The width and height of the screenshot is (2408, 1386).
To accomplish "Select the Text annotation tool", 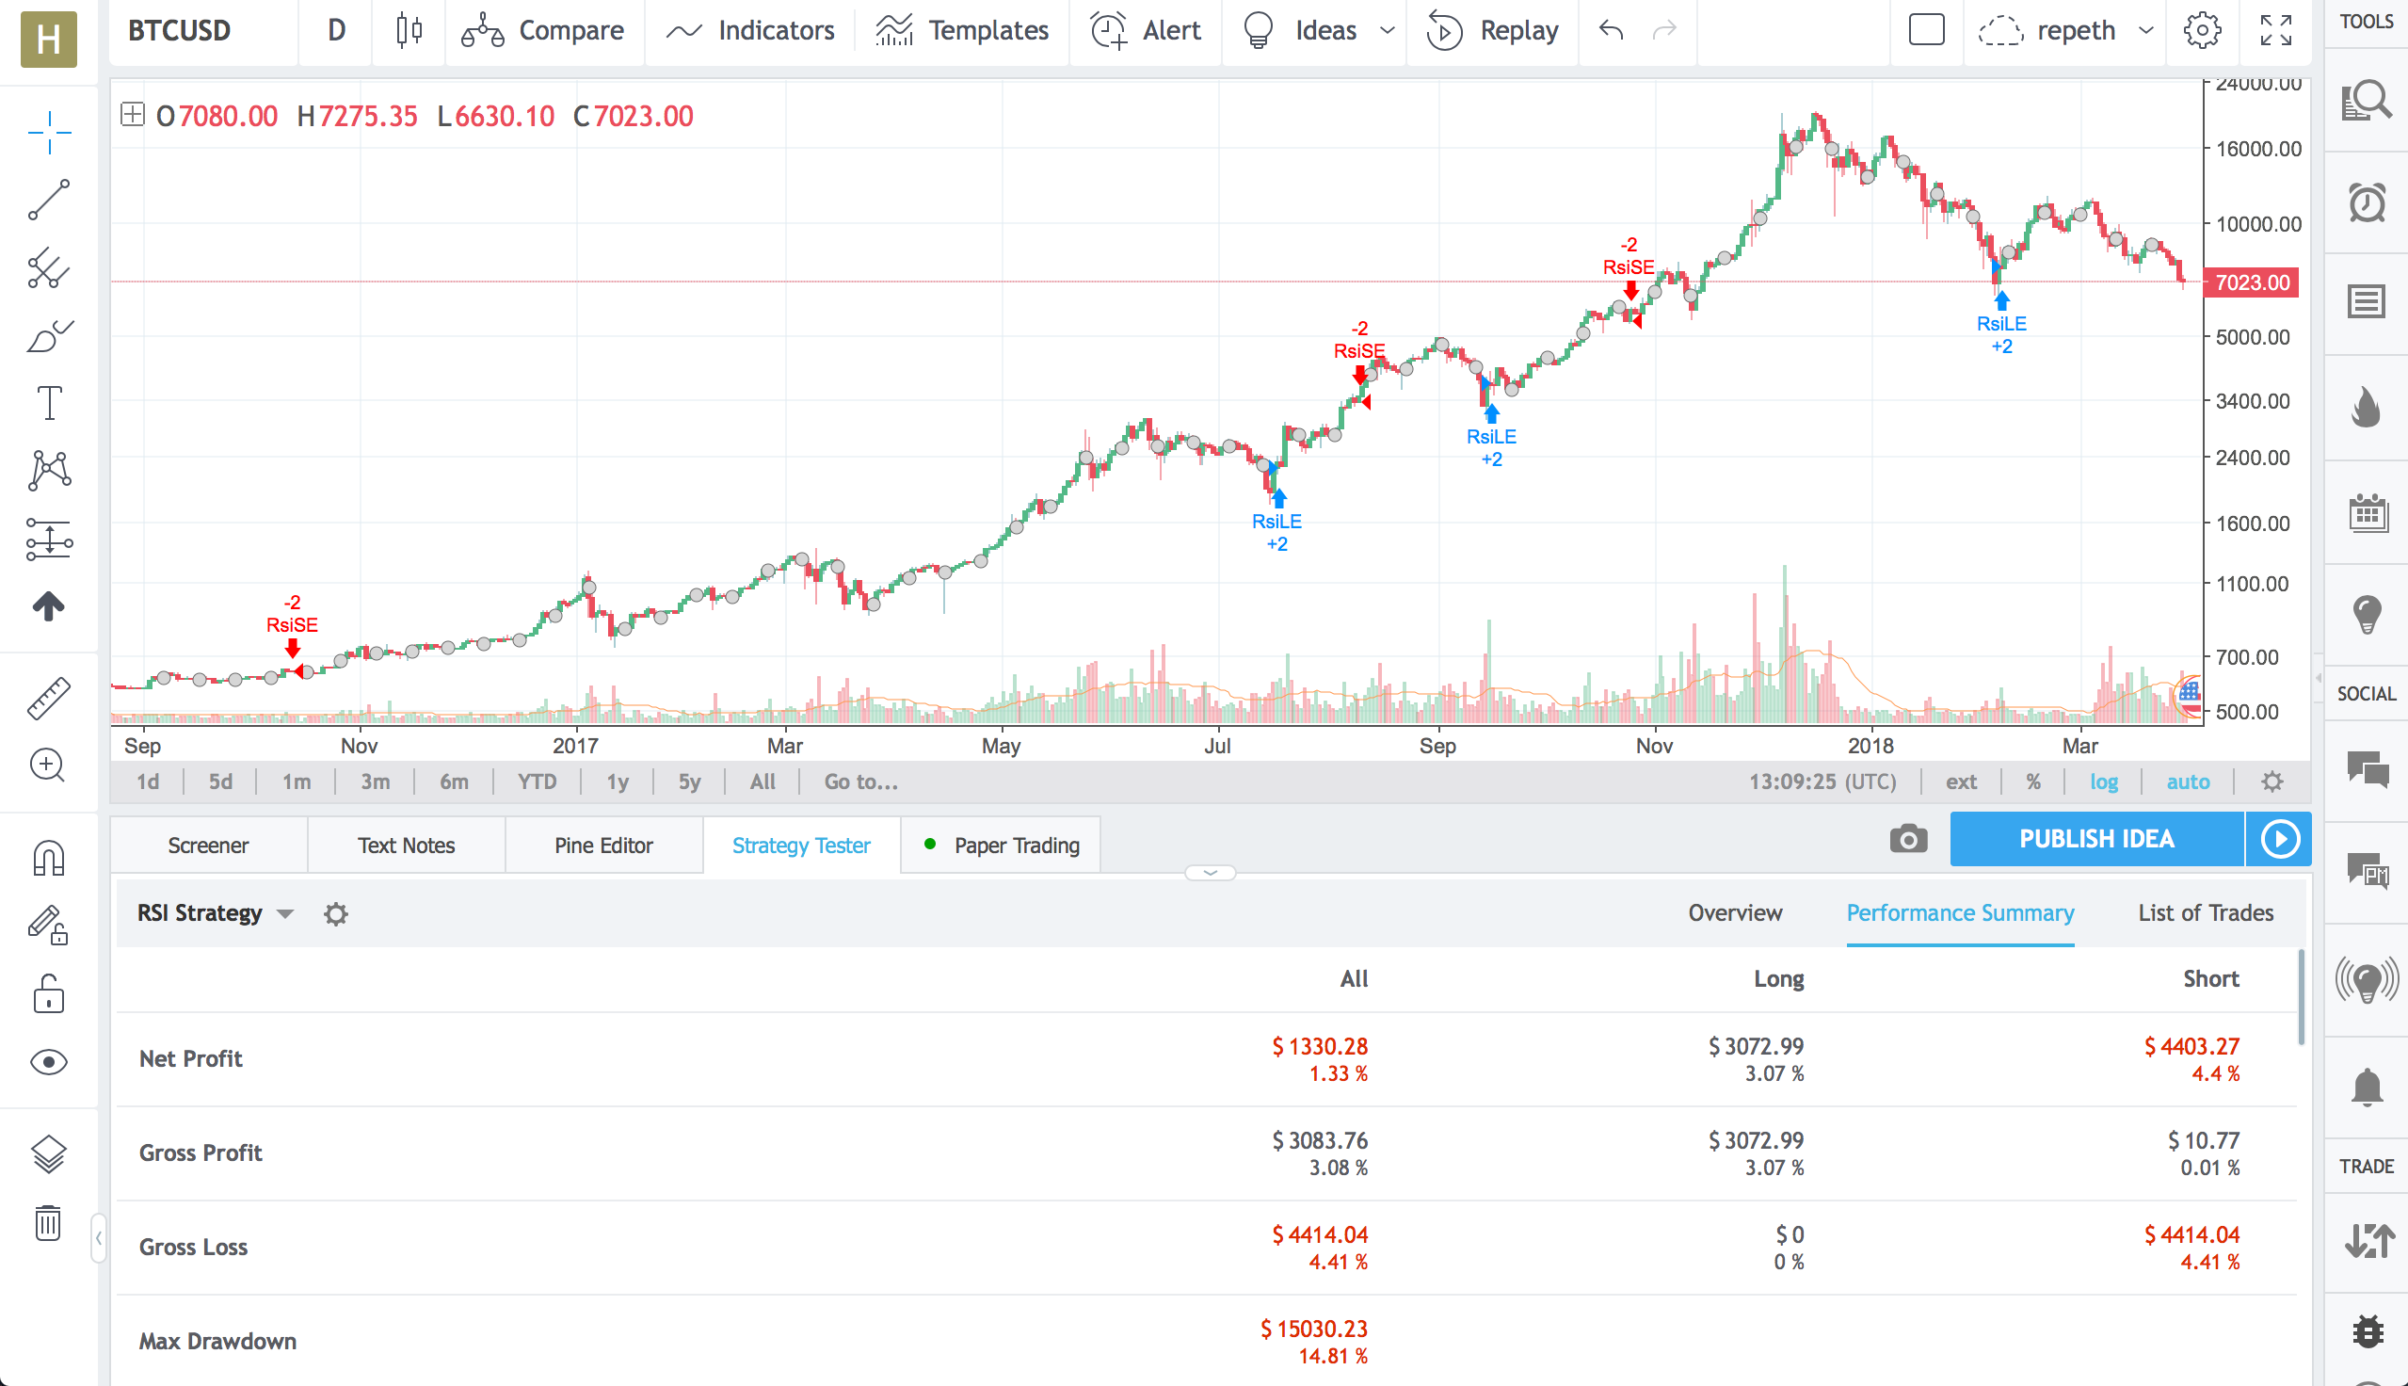I will pyautogui.click(x=49, y=404).
